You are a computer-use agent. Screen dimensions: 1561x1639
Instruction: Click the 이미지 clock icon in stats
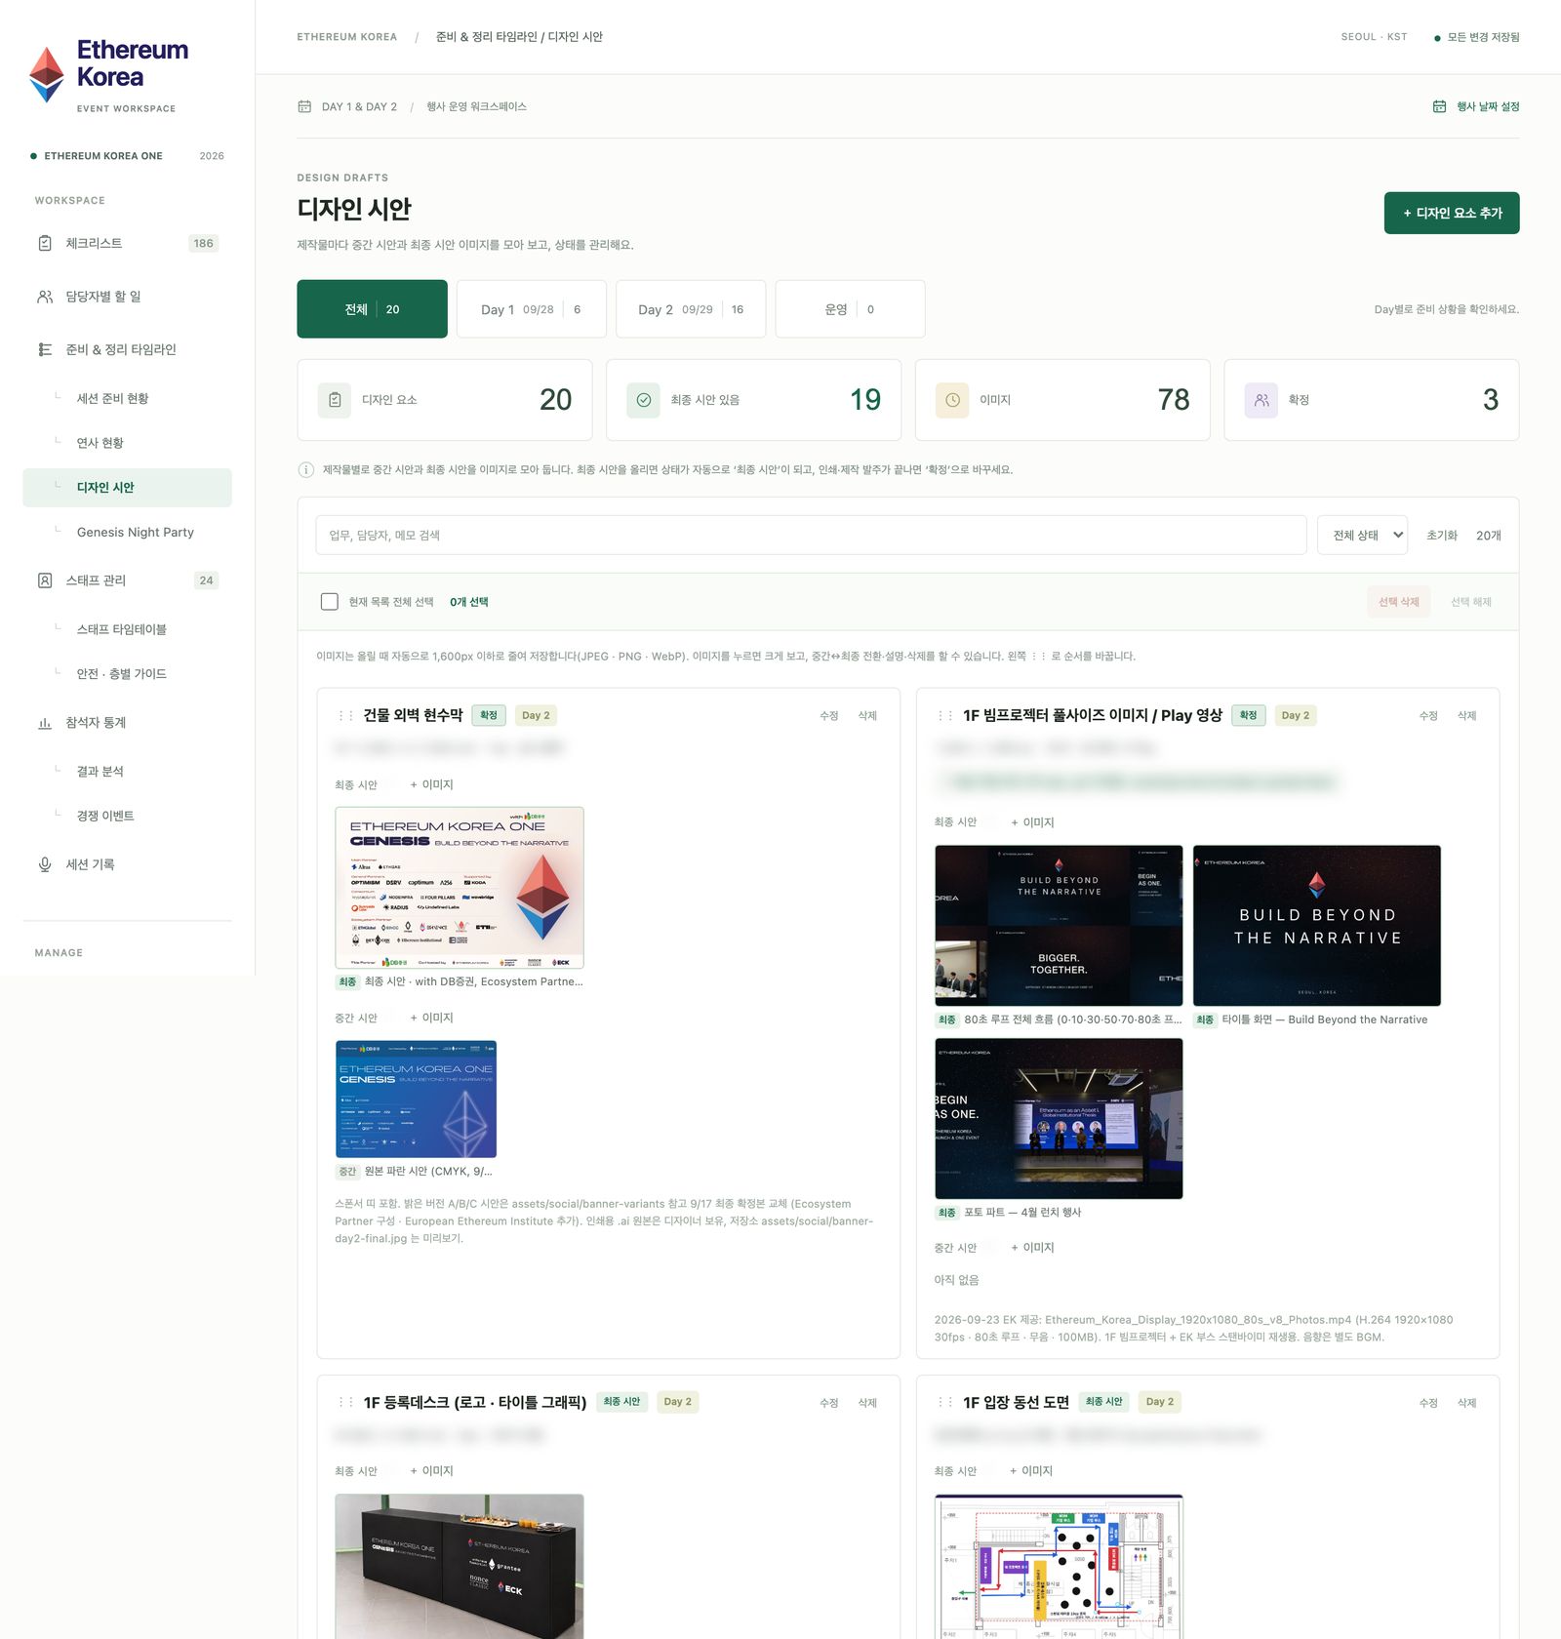[x=952, y=400]
